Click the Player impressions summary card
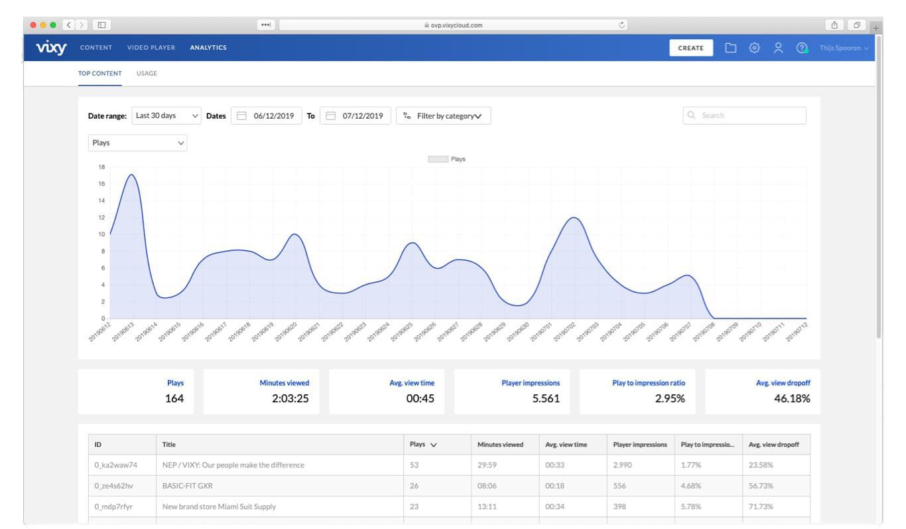Screen dimensions: 906x529 click(512, 392)
